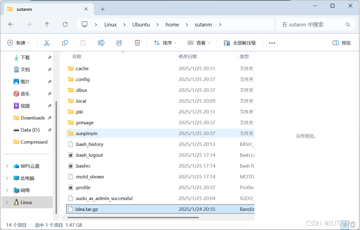
Task: Select the .sunpinyin folder
Action: click(x=160, y=133)
